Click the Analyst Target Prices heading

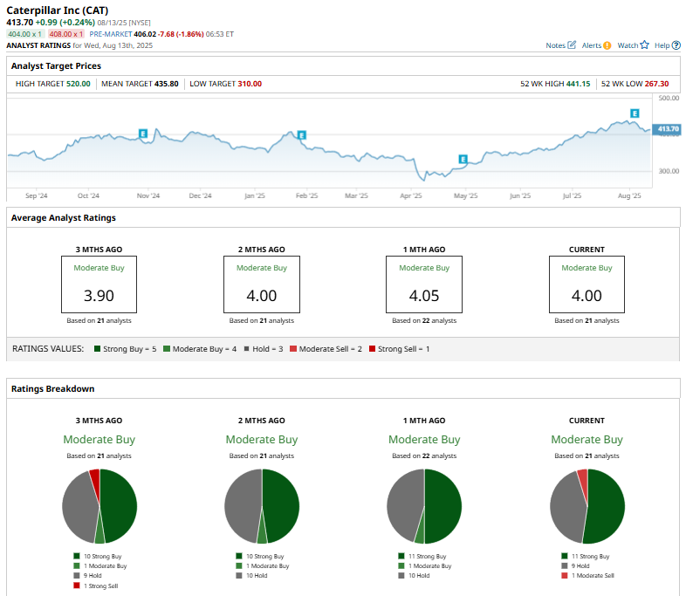(56, 65)
